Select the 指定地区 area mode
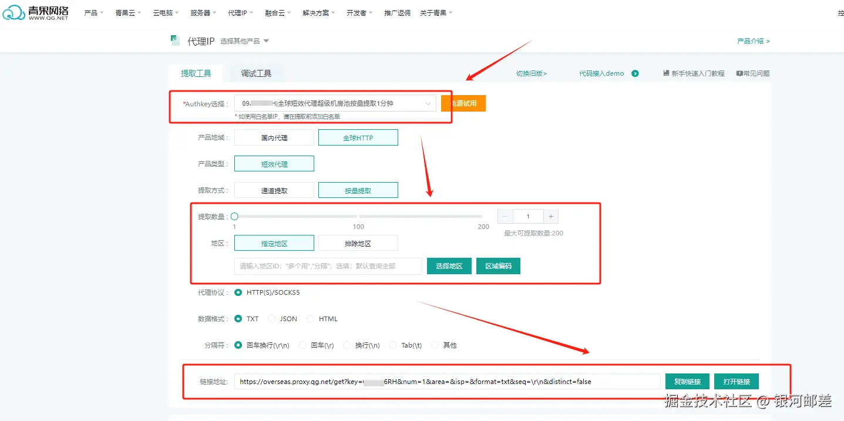The width and height of the screenshot is (844, 421). (x=274, y=243)
